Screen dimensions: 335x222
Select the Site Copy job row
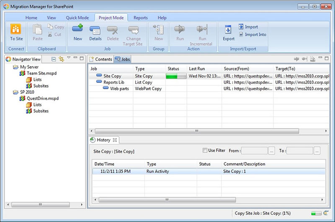pos(209,76)
